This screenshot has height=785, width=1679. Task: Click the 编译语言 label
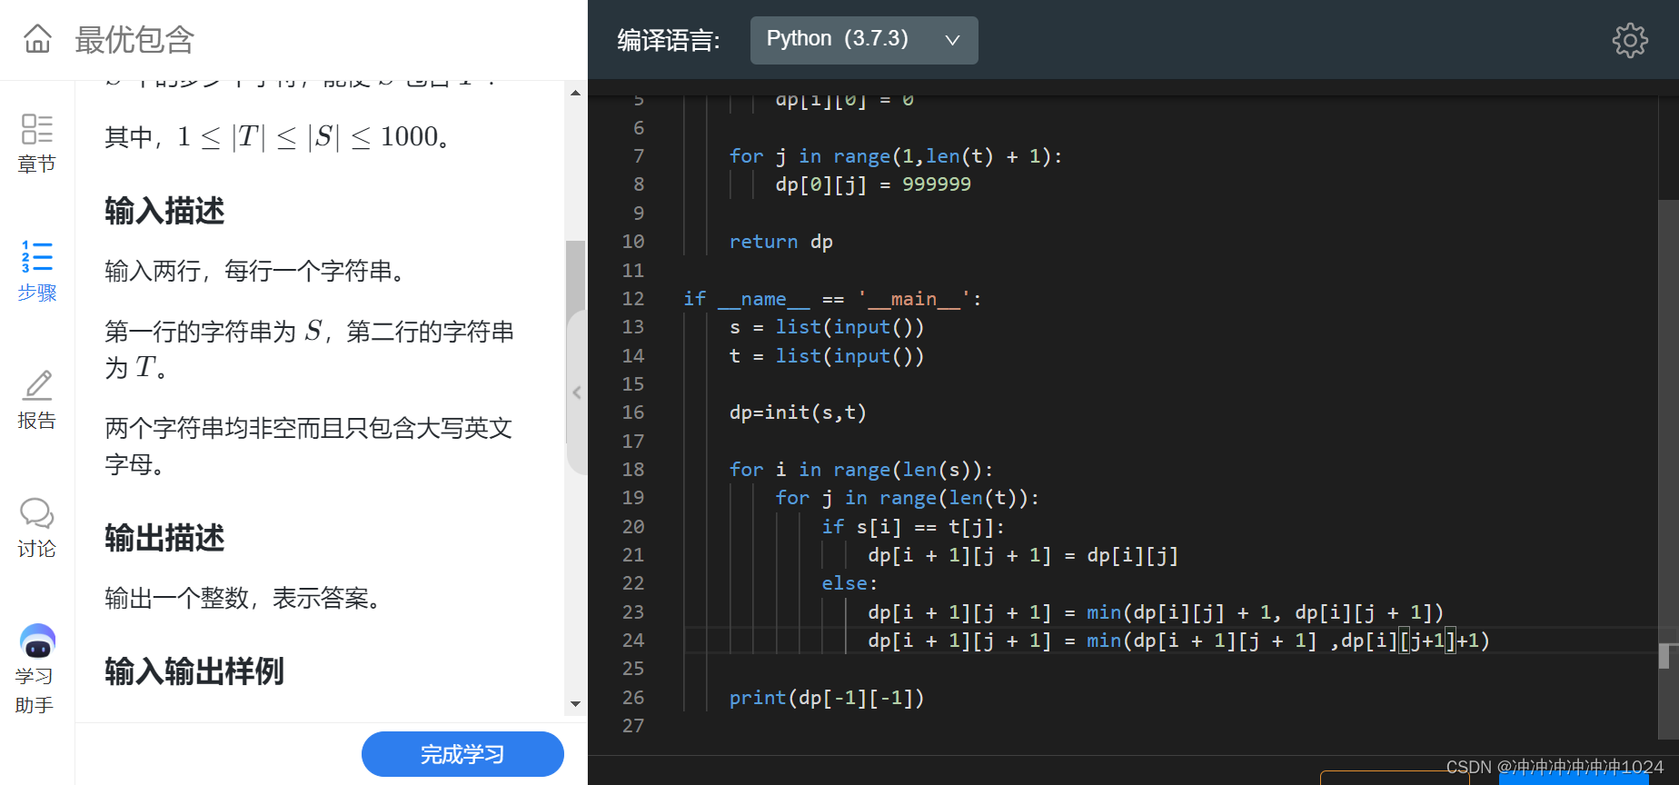tap(669, 40)
